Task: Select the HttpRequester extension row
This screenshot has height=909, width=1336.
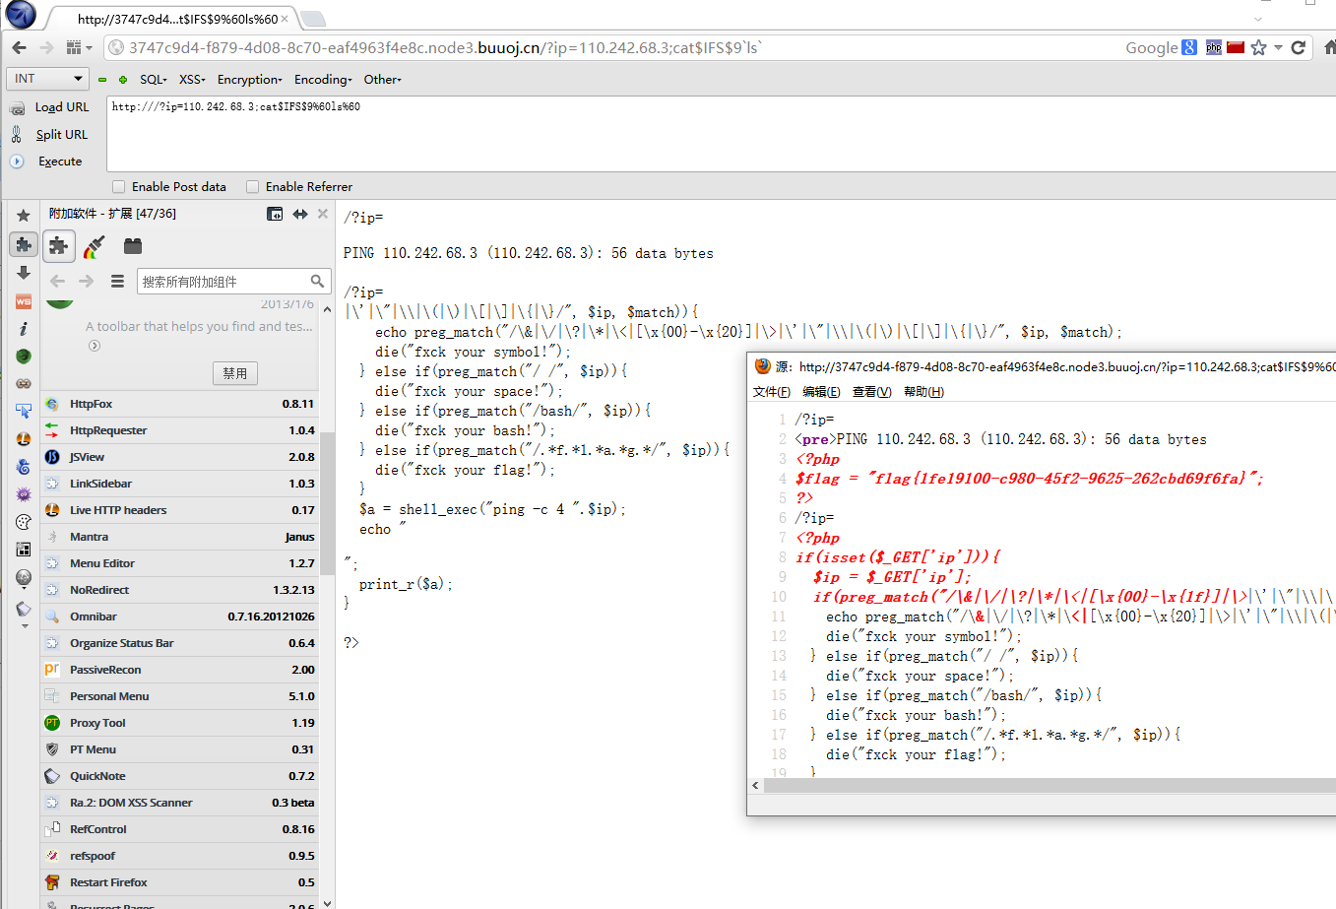Action: [x=180, y=430]
